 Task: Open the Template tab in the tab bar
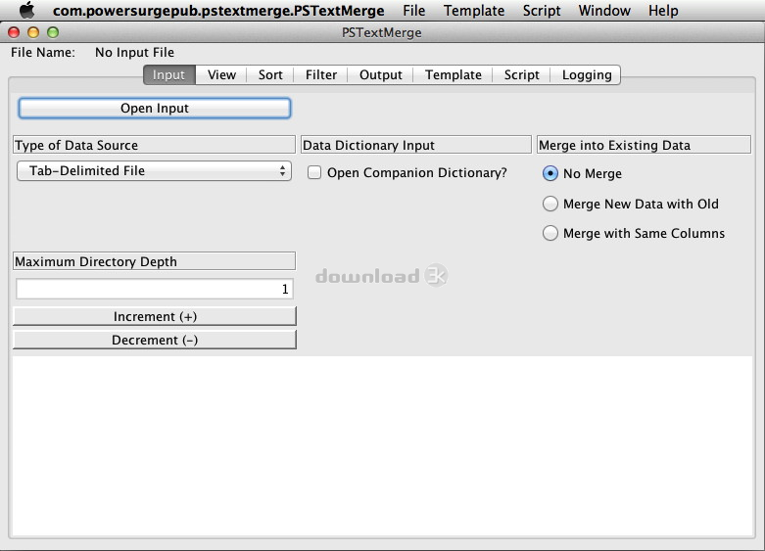[x=454, y=75]
